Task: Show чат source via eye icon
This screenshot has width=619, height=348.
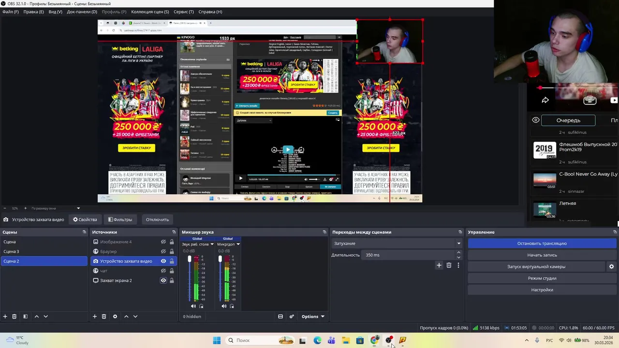Action: [163, 271]
